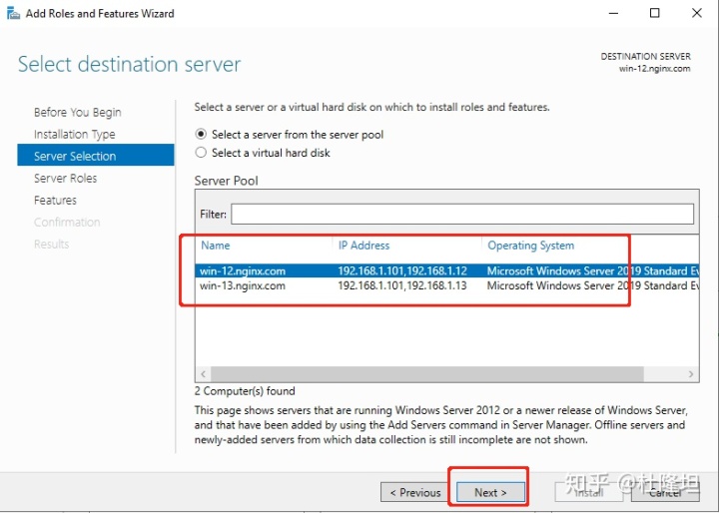This screenshot has height=513, width=719.
Task: Click the IP address 192.168.1.101,192.168.1.12 cell
Action: tap(402, 270)
